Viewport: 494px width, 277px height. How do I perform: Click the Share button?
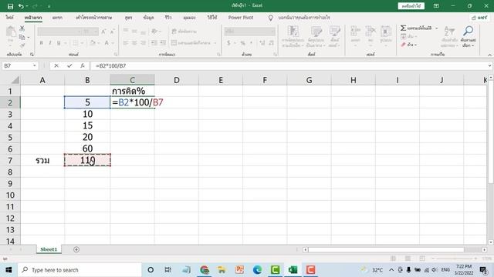[479, 18]
